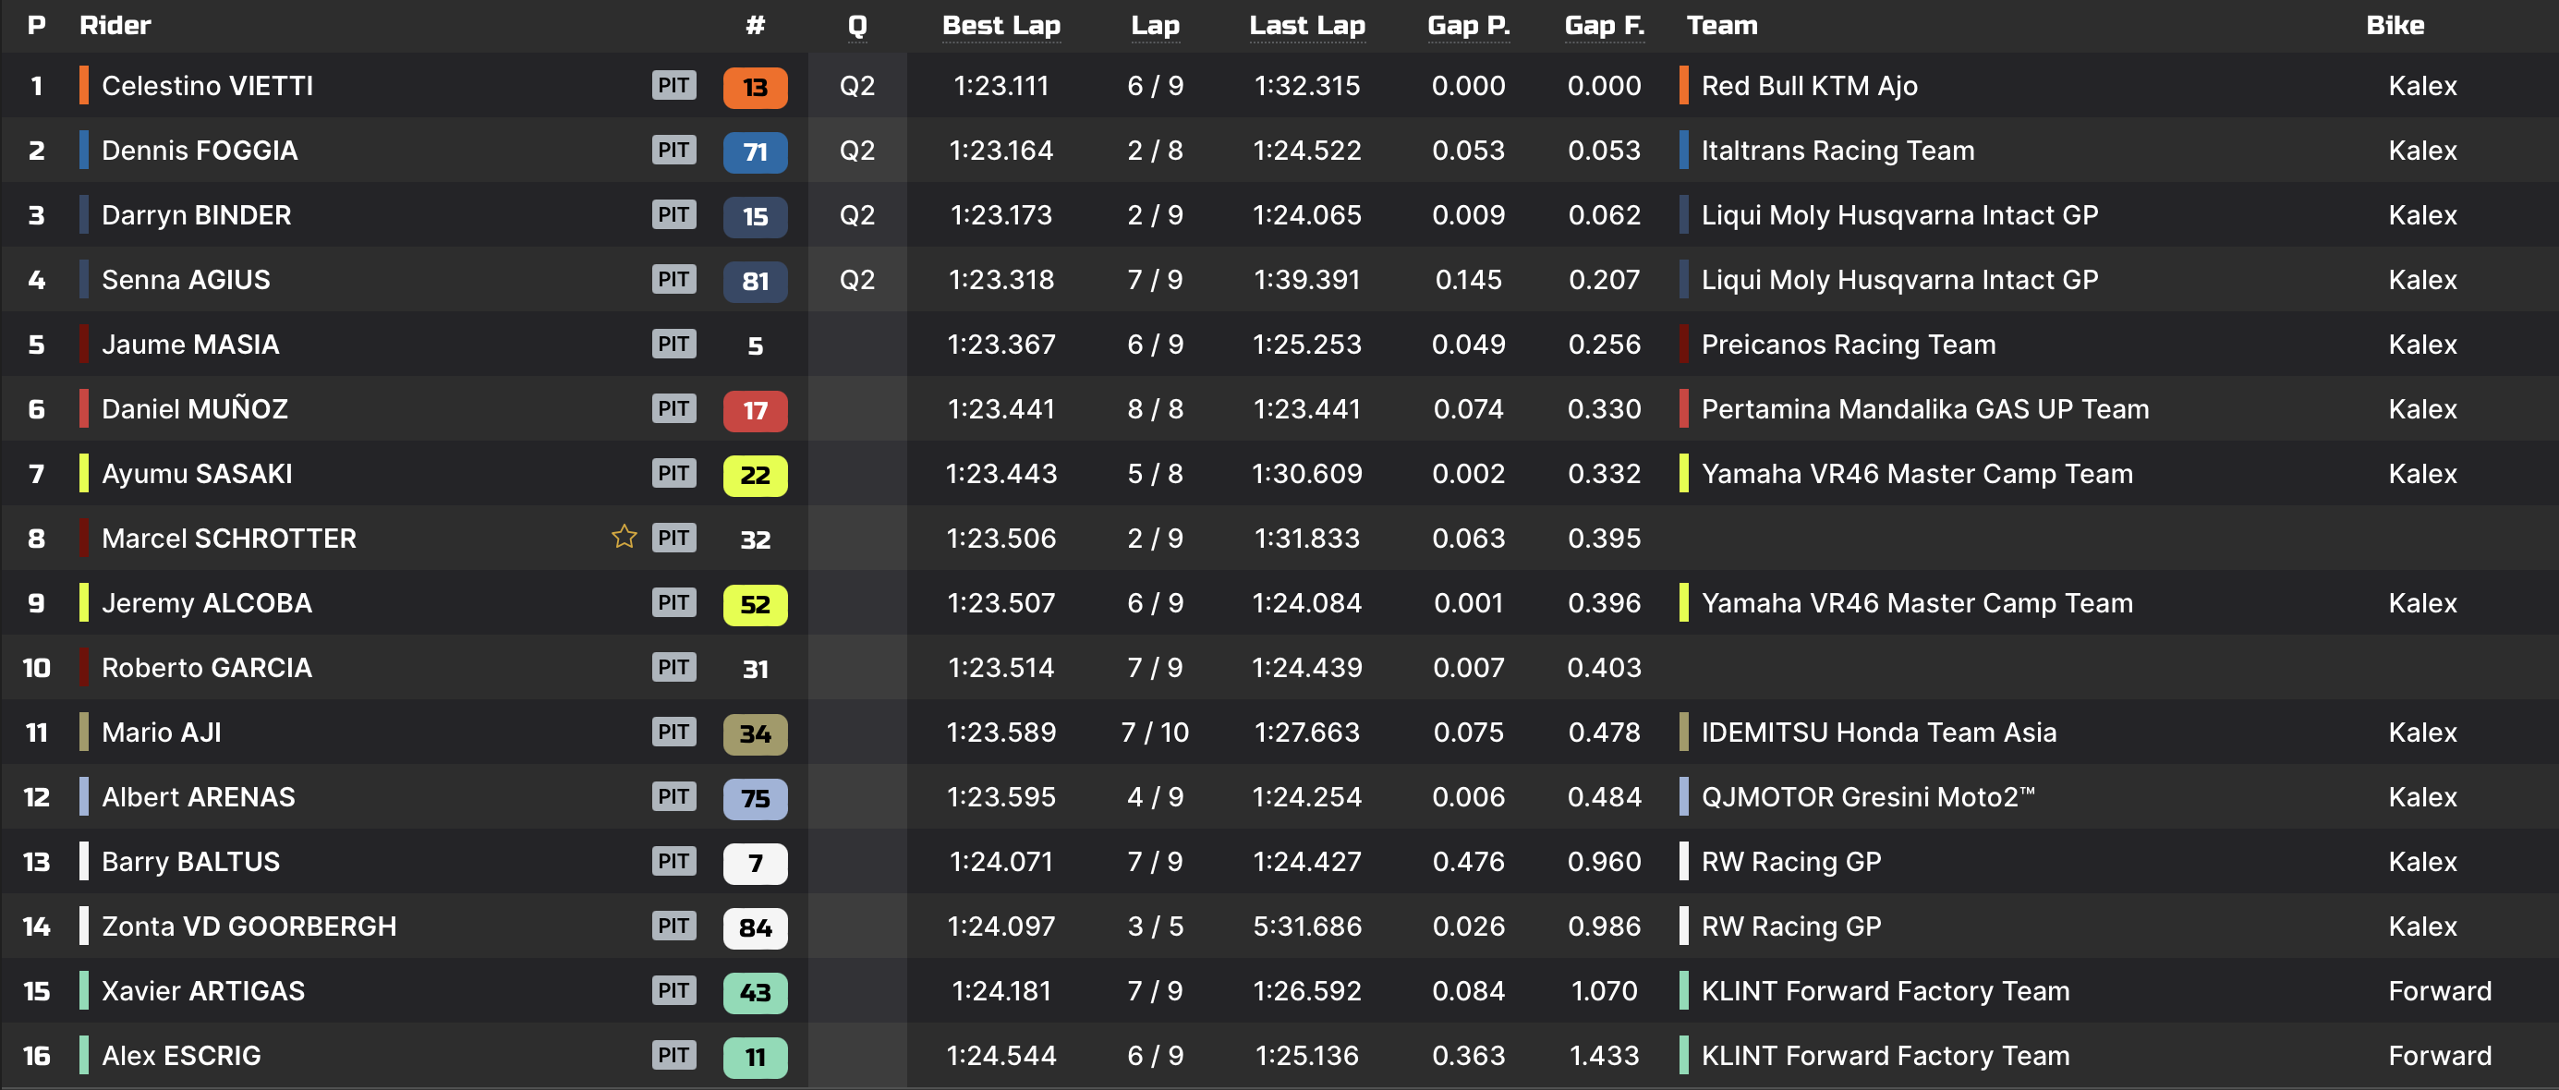Click the Q column header
Viewport: 2559px width, 1090px height.
coord(856,26)
